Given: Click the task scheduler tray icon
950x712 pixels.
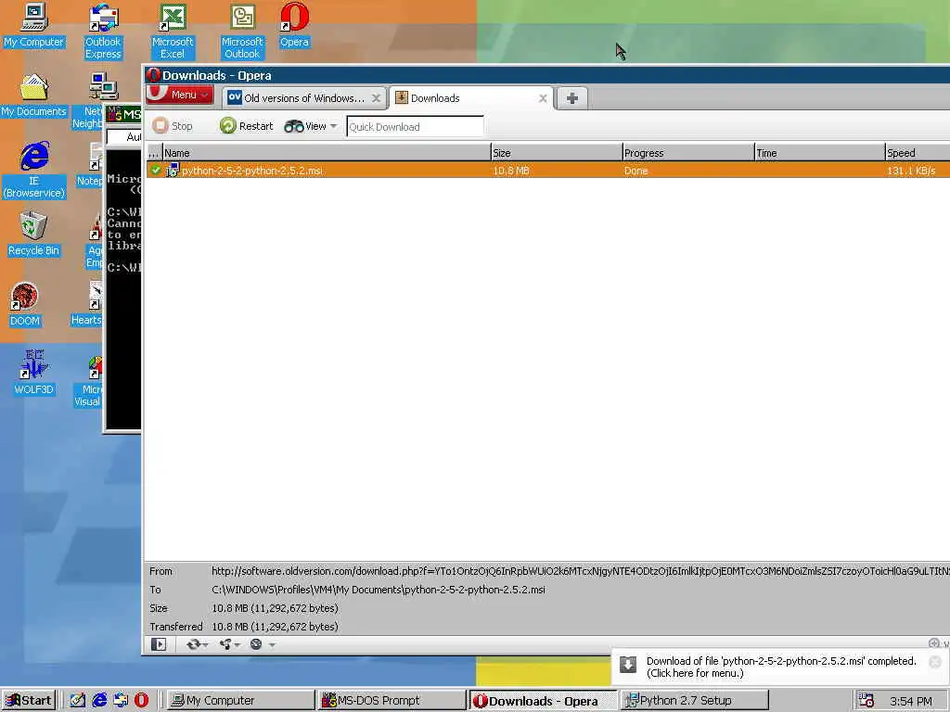Looking at the screenshot, I should coord(866,701).
